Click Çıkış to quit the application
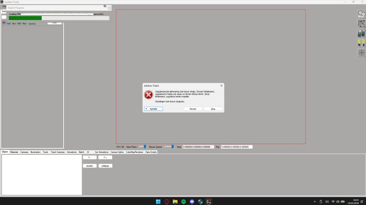366x205 pixels. (x=213, y=109)
